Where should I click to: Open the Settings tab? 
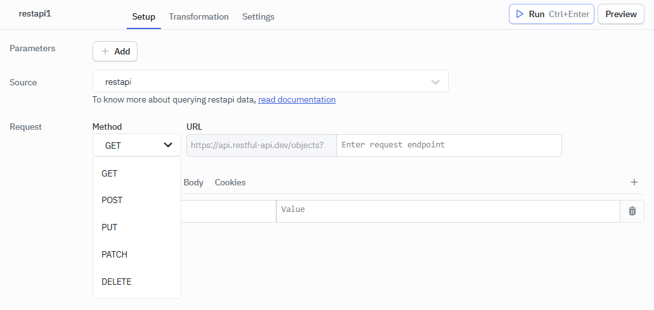pyautogui.click(x=258, y=16)
